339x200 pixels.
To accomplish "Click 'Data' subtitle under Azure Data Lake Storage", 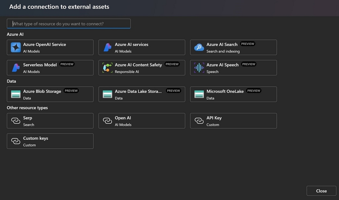I will tap(119, 98).
